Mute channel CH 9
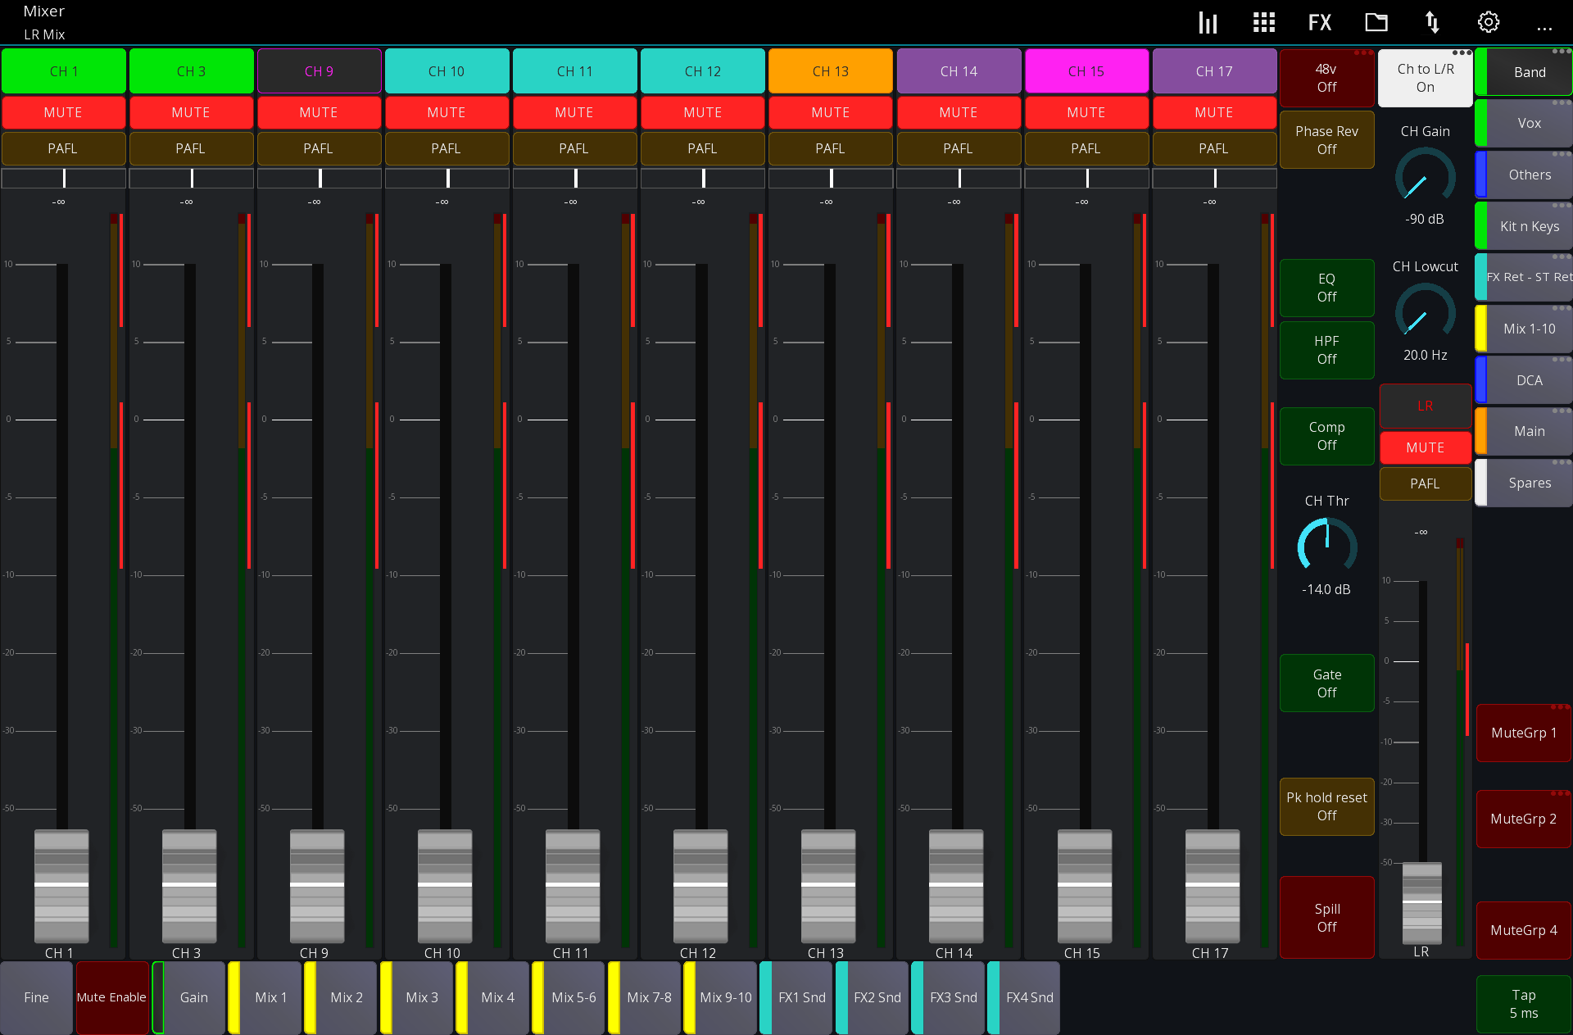1573x1035 pixels. pos(319,112)
